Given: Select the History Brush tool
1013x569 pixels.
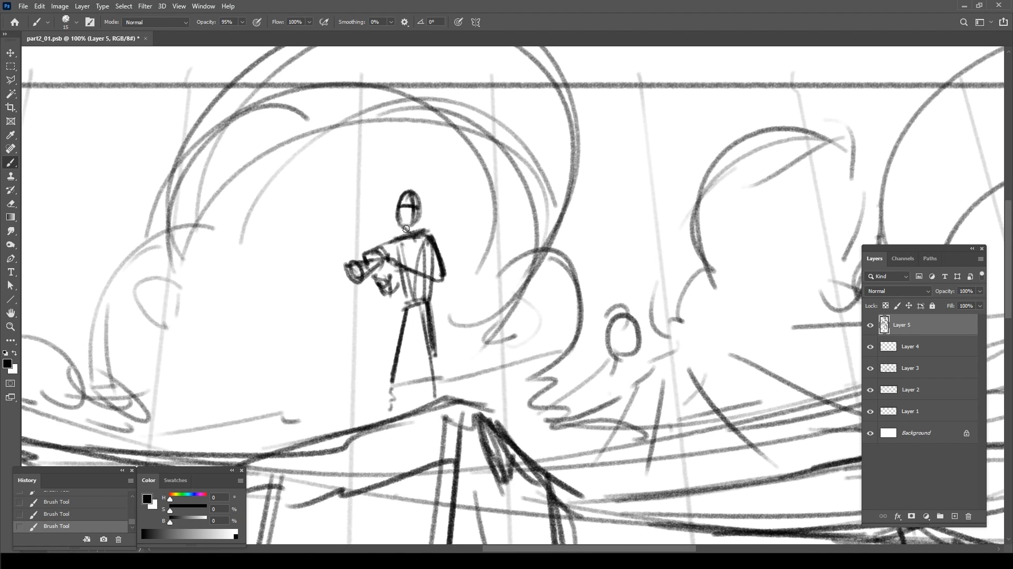Looking at the screenshot, I should tap(11, 190).
